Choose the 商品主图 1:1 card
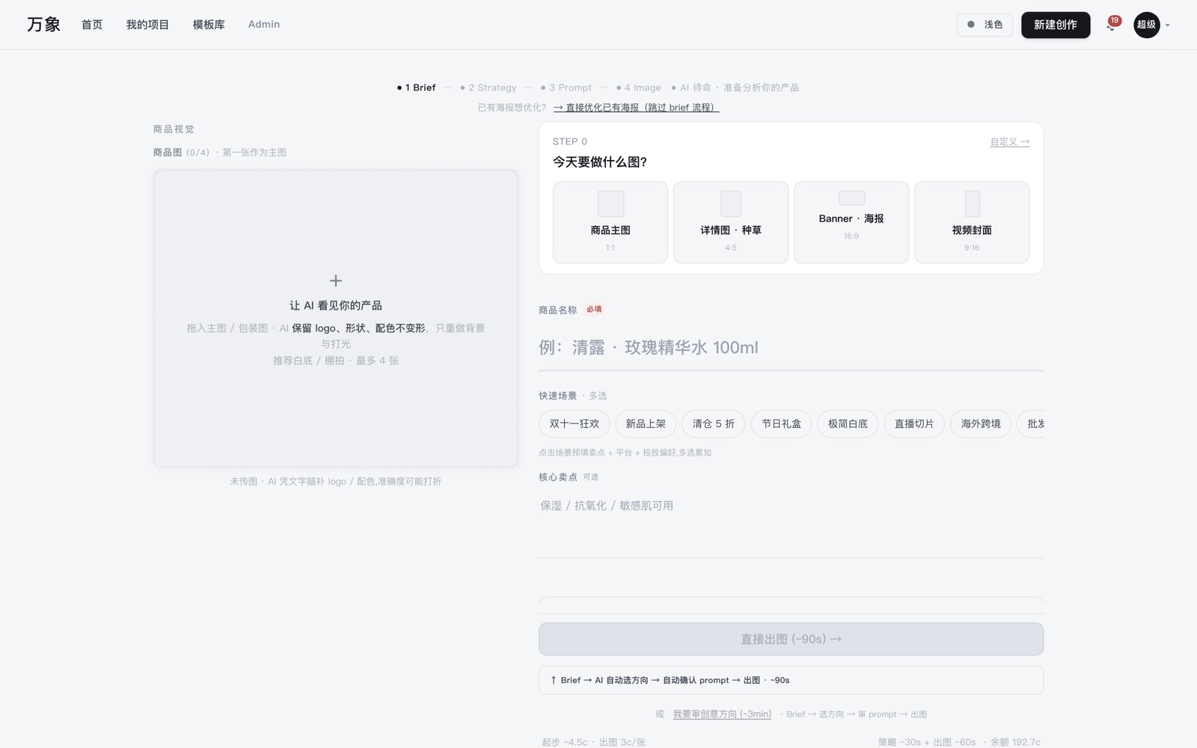 click(610, 222)
